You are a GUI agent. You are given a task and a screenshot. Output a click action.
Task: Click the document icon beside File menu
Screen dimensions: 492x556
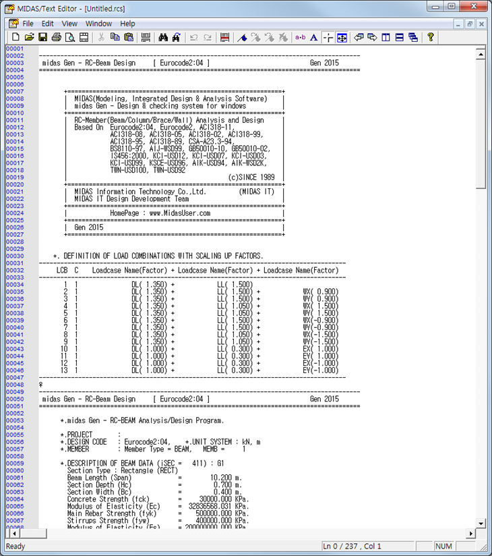[x=13, y=24]
